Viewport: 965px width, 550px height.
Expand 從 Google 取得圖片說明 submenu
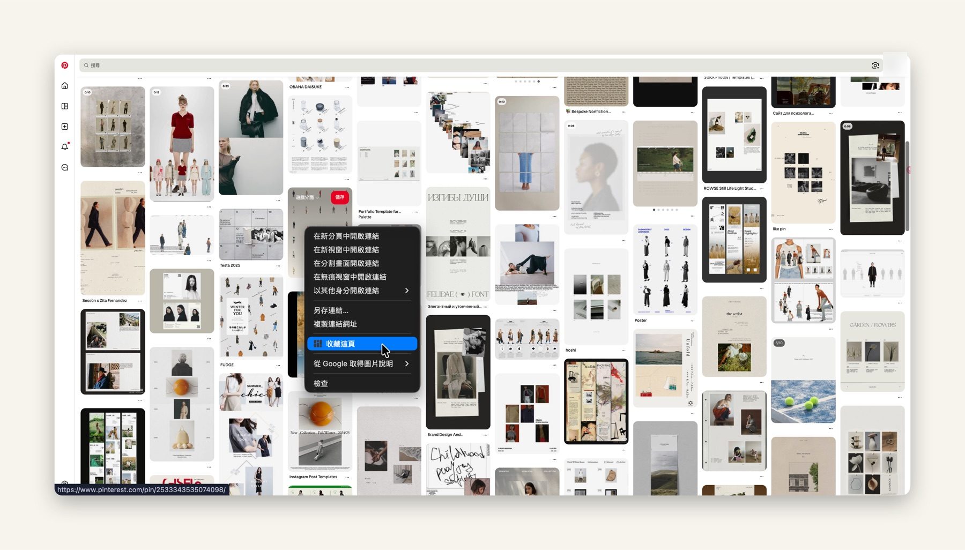pyautogui.click(x=407, y=363)
